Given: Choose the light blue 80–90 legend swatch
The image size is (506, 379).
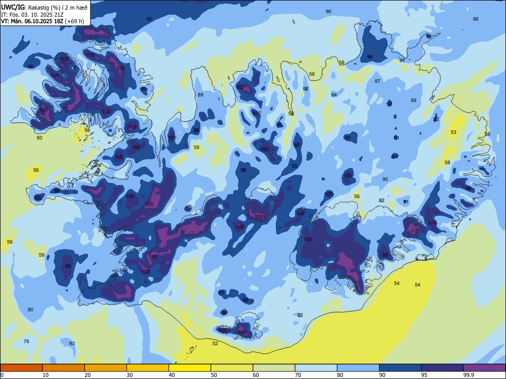Looking at the screenshot, I should tap(358, 368).
